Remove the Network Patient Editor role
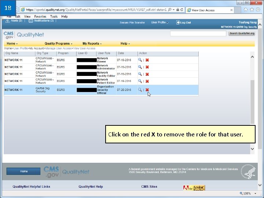 point(147,81)
